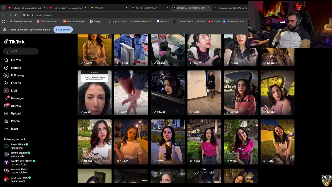Open the video with 9.9M views

point(168,142)
